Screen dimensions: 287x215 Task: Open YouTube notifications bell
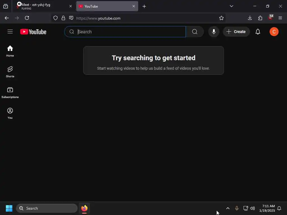(x=258, y=32)
